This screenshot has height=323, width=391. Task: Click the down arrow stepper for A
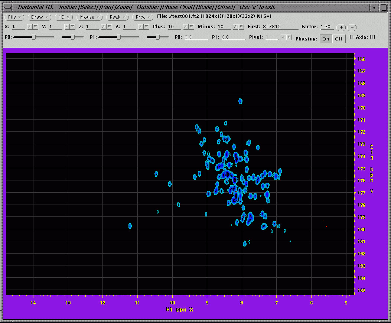click(146, 27)
